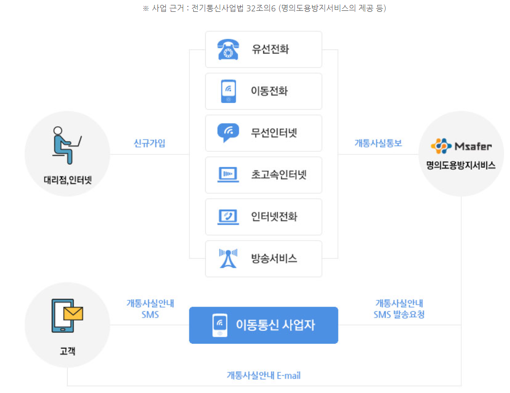Select the 무선인터넷 label
The height and width of the screenshot is (393, 510).
[274, 133]
